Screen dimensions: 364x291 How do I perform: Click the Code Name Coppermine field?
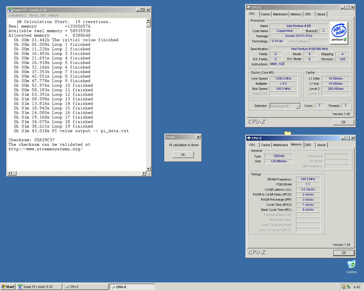pos(284,31)
